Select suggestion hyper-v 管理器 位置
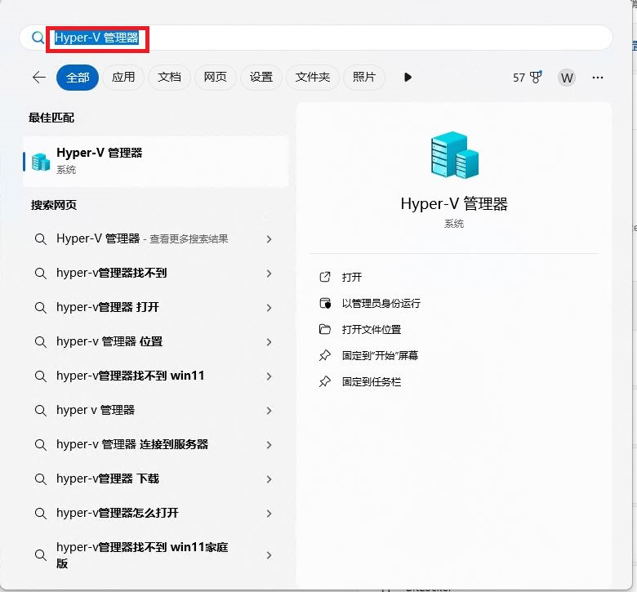The height and width of the screenshot is (592, 637). 156,341
